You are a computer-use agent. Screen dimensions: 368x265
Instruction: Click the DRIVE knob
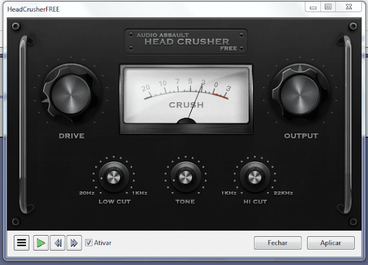(71, 94)
